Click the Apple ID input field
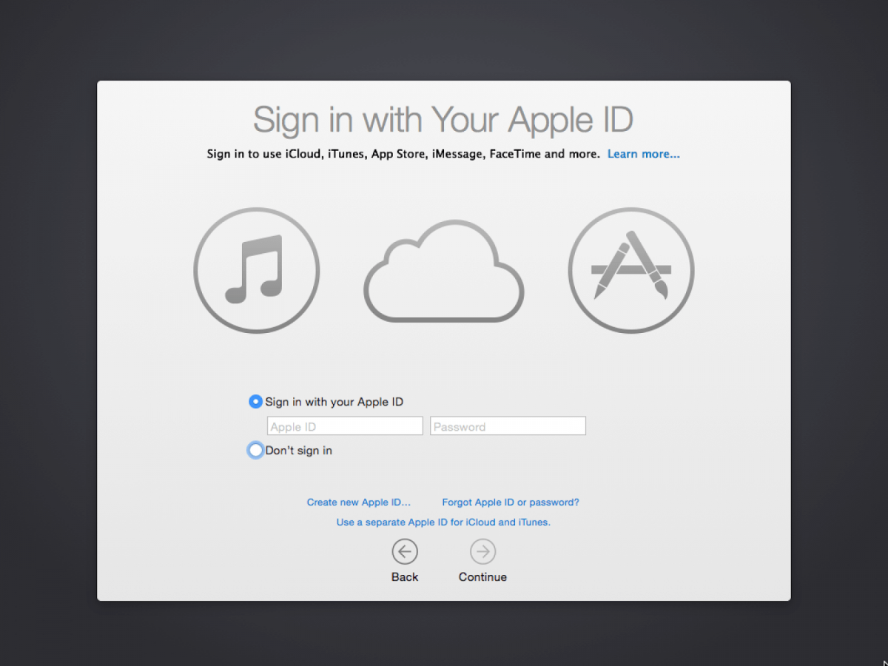The width and height of the screenshot is (888, 666). [344, 425]
